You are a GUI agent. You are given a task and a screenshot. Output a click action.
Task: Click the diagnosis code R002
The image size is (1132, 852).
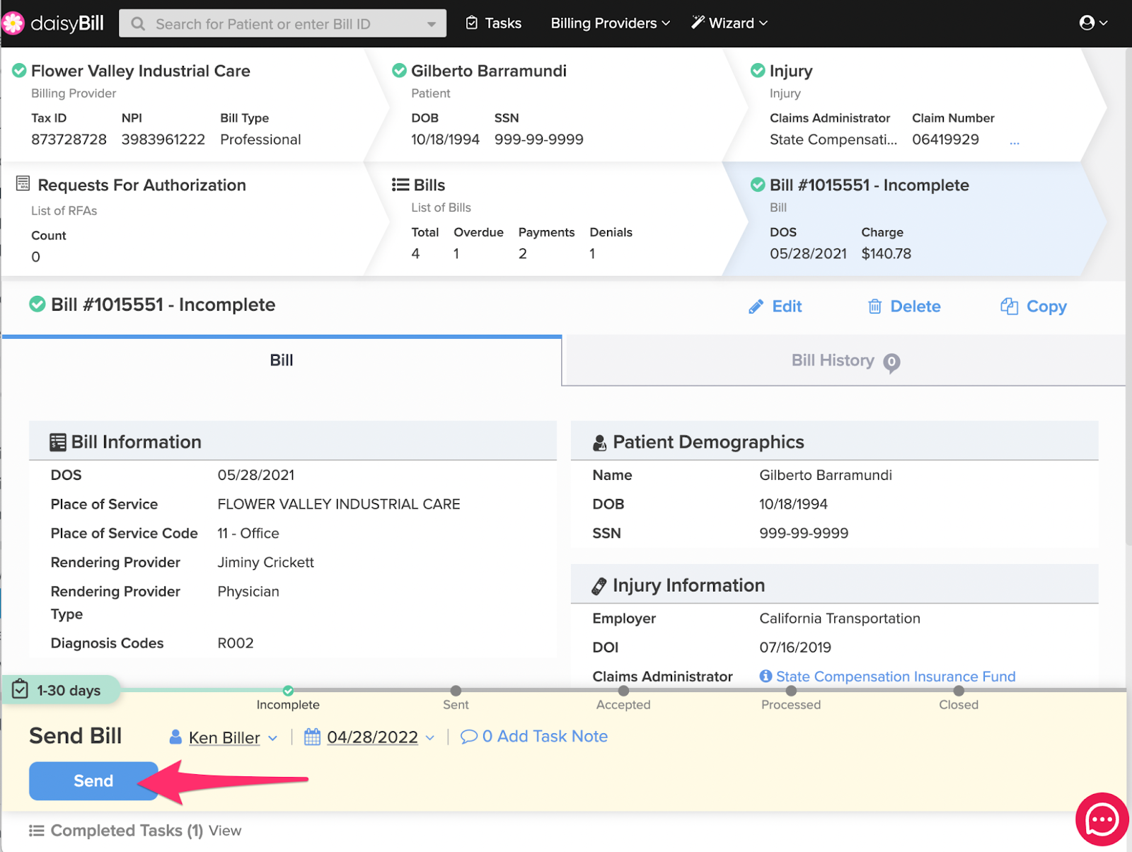(236, 643)
